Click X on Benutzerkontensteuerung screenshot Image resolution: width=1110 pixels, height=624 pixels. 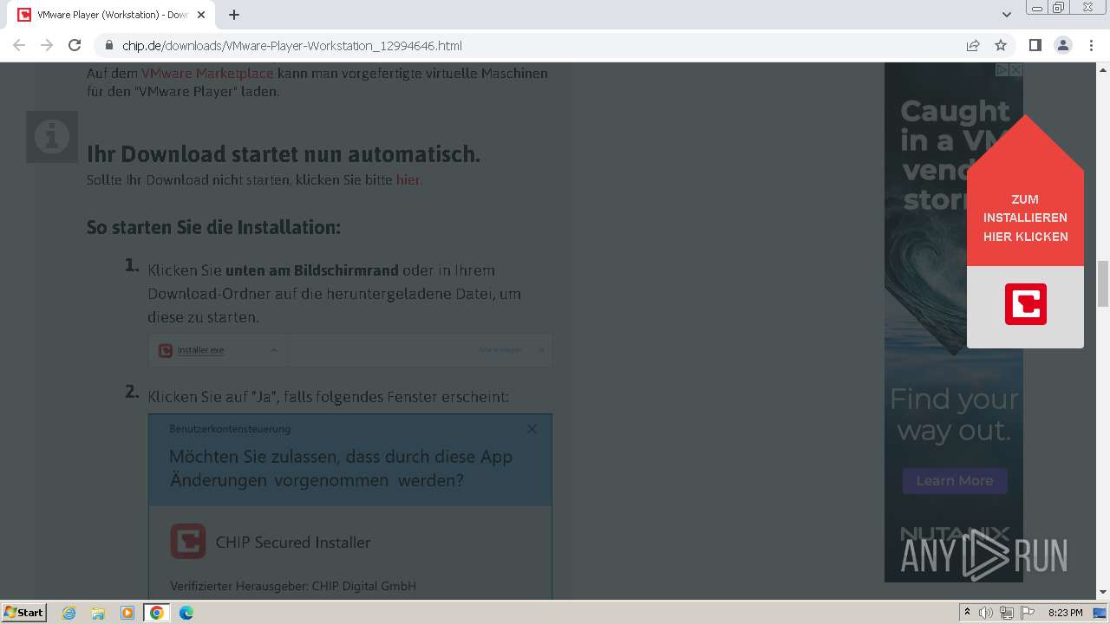532,429
